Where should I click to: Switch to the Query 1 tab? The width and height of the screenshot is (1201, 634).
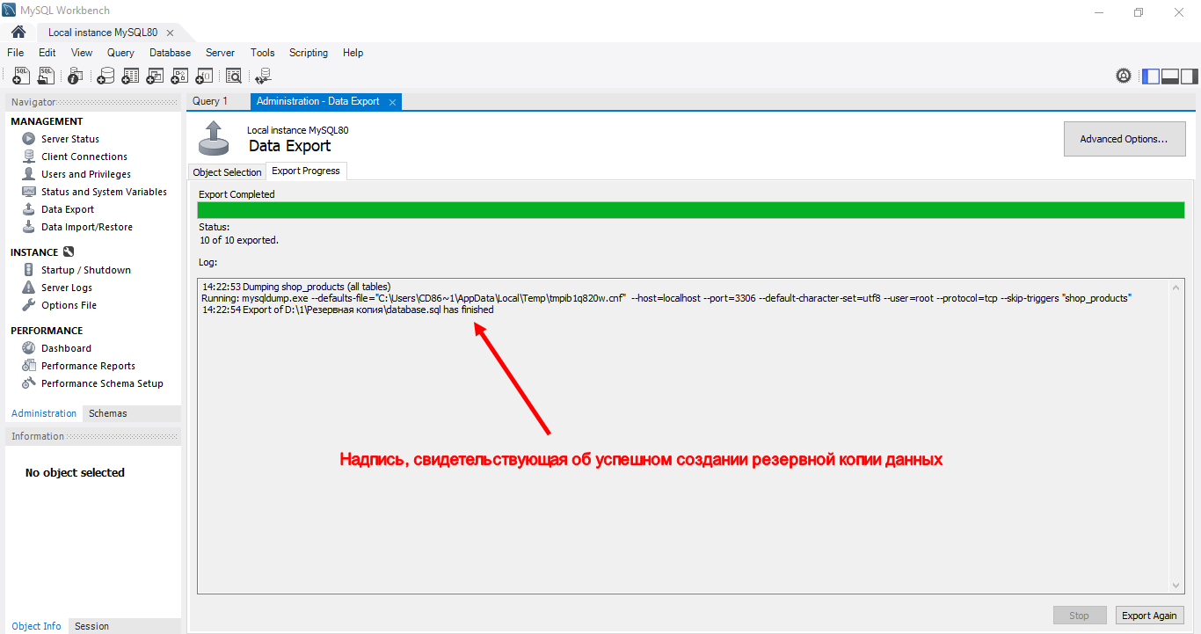tap(210, 102)
